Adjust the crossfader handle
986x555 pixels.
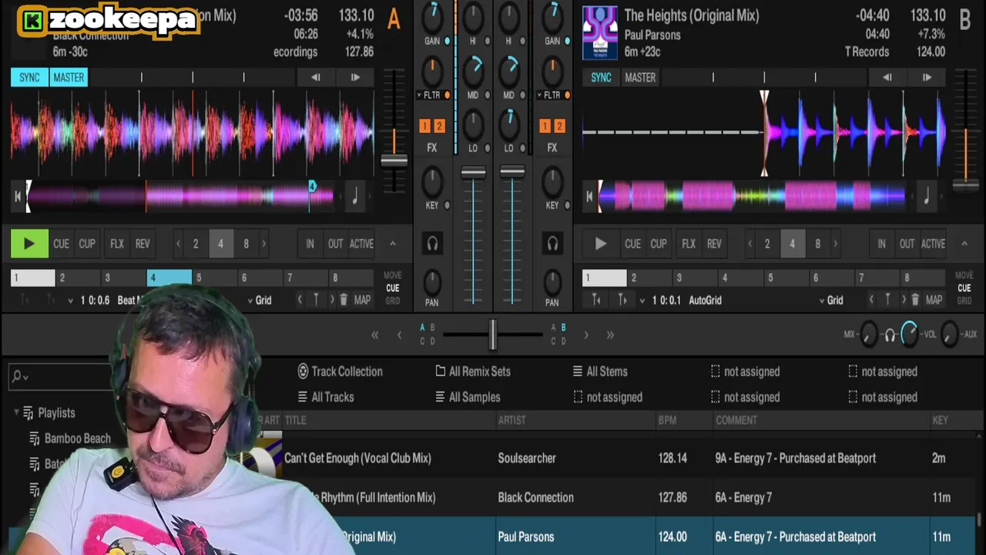click(492, 335)
